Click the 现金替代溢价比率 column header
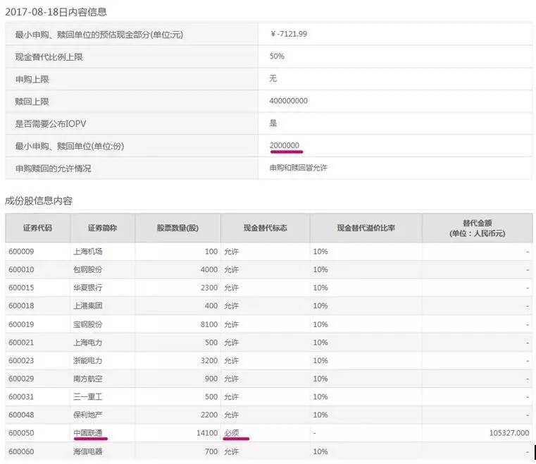Screen dimensions: 536x464 pyautogui.click(x=366, y=228)
